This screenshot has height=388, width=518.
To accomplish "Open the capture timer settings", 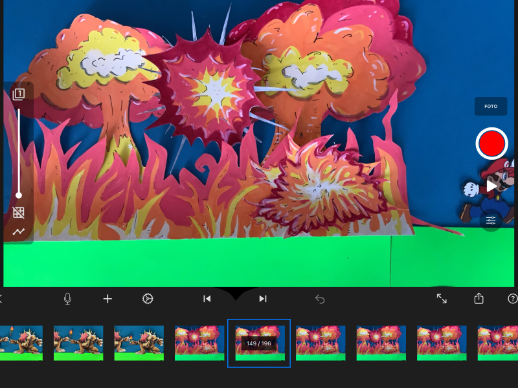I will coord(148,299).
